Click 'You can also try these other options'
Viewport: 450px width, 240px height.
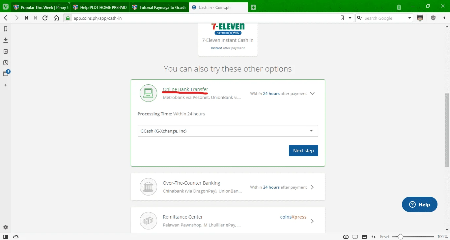pos(228,69)
